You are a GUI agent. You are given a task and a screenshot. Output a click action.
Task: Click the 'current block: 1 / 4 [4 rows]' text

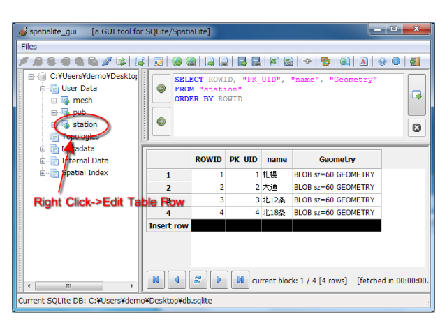coord(300,281)
